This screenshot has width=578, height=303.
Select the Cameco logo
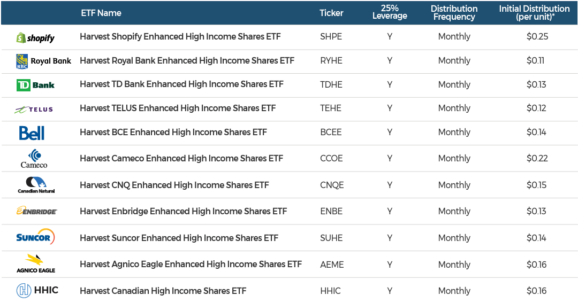(x=34, y=159)
